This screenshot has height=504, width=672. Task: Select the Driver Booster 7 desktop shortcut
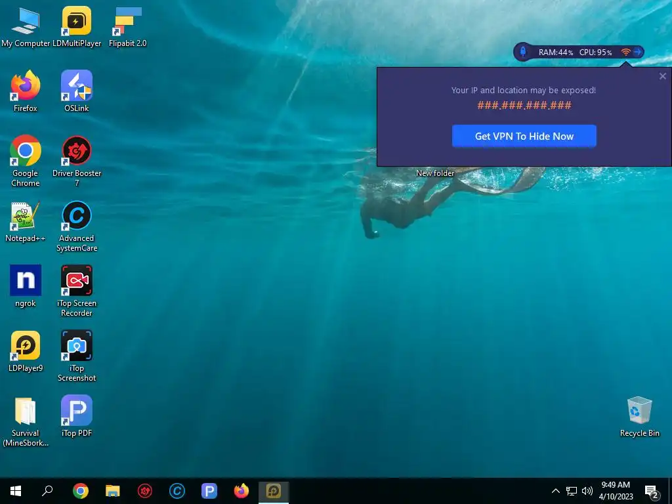77,161
